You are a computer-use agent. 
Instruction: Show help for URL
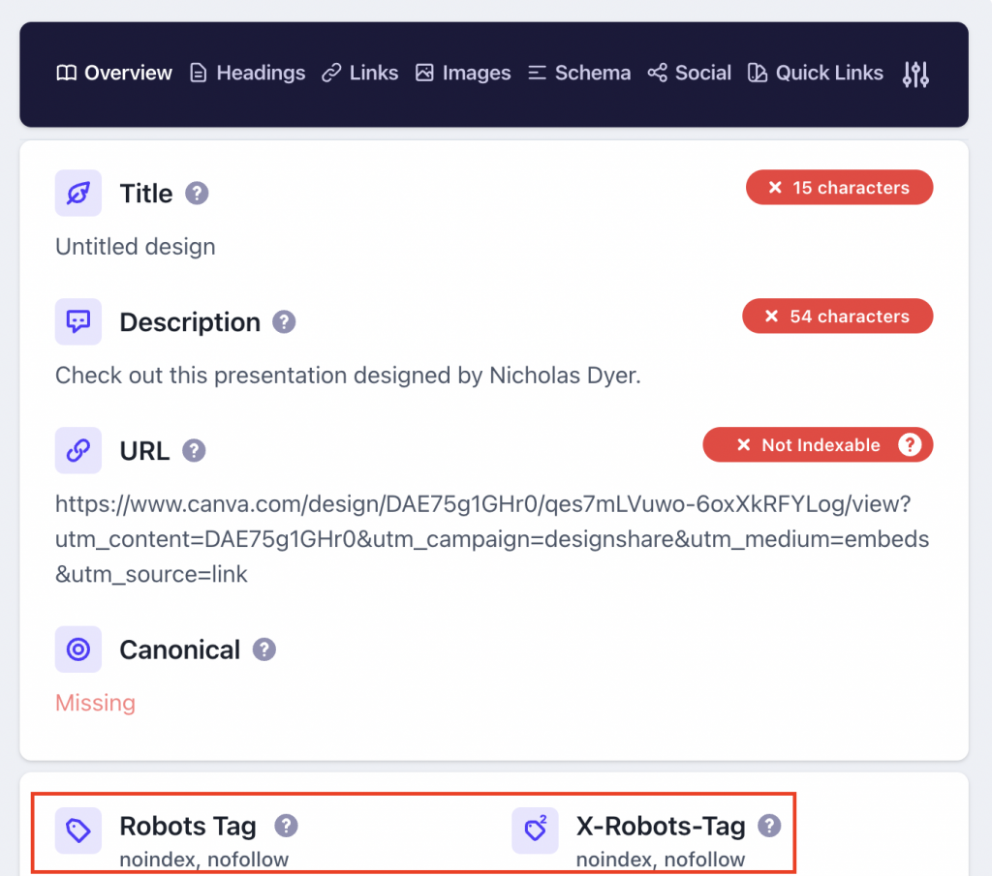pos(194,451)
